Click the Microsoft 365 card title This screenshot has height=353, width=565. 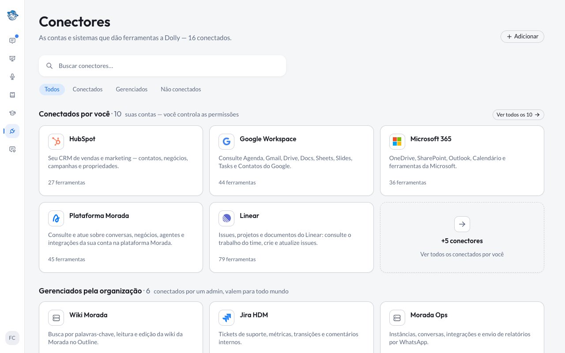[x=431, y=139]
